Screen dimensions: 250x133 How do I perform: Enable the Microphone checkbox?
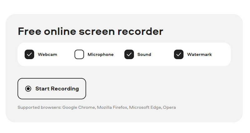(x=79, y=54)
